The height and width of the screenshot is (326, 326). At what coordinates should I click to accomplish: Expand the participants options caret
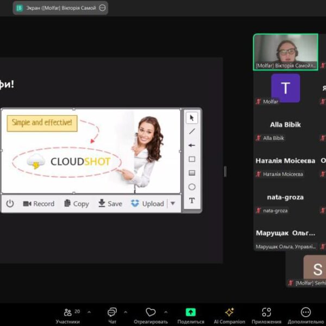89,312
